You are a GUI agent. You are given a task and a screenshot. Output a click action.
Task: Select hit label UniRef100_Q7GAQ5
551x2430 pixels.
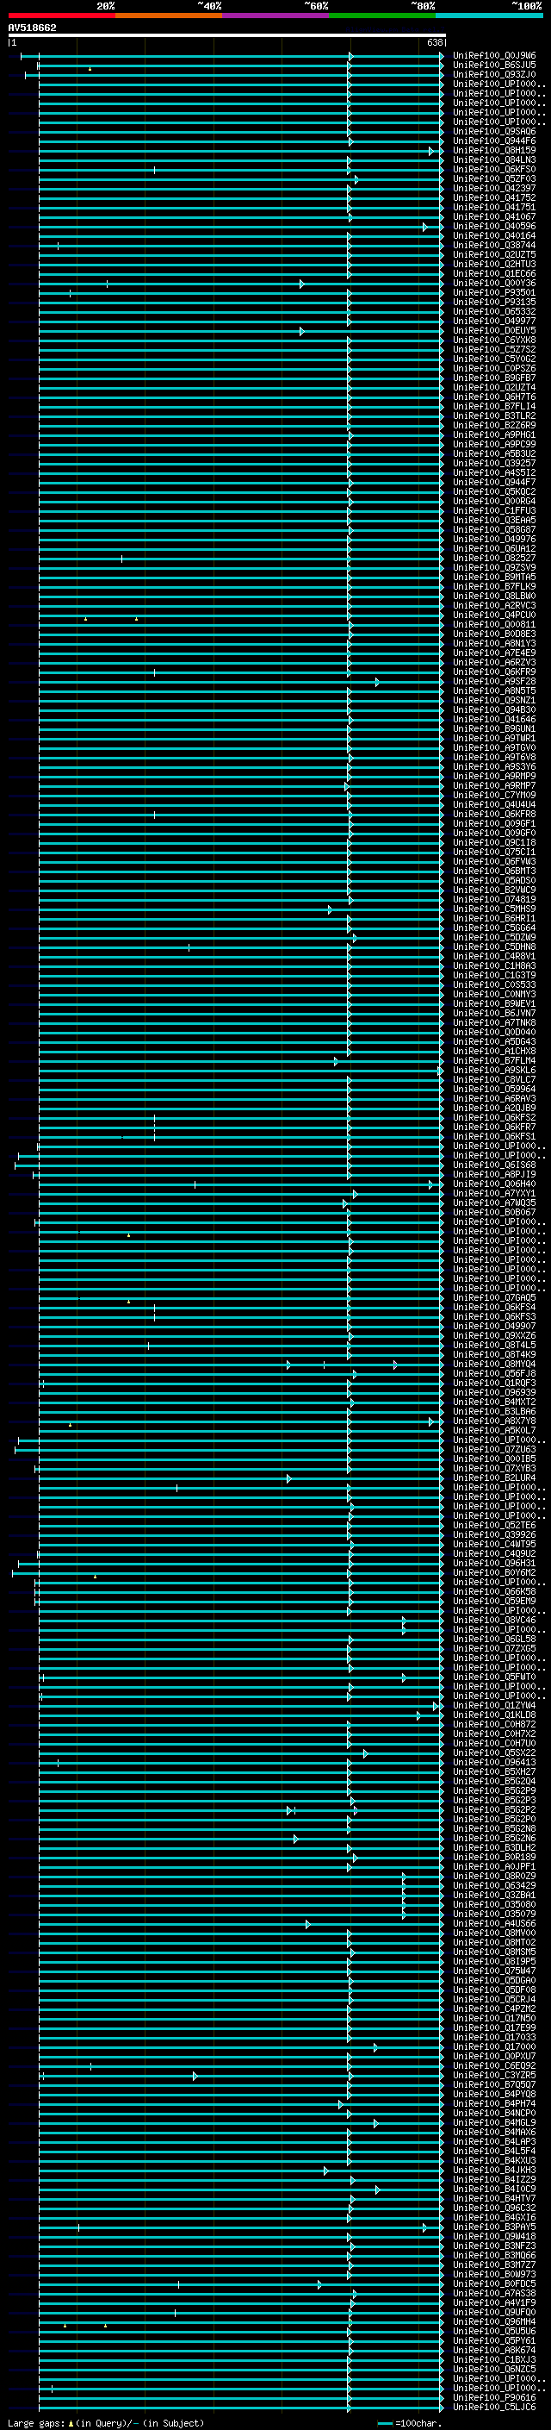click(x=494, y=1298)
